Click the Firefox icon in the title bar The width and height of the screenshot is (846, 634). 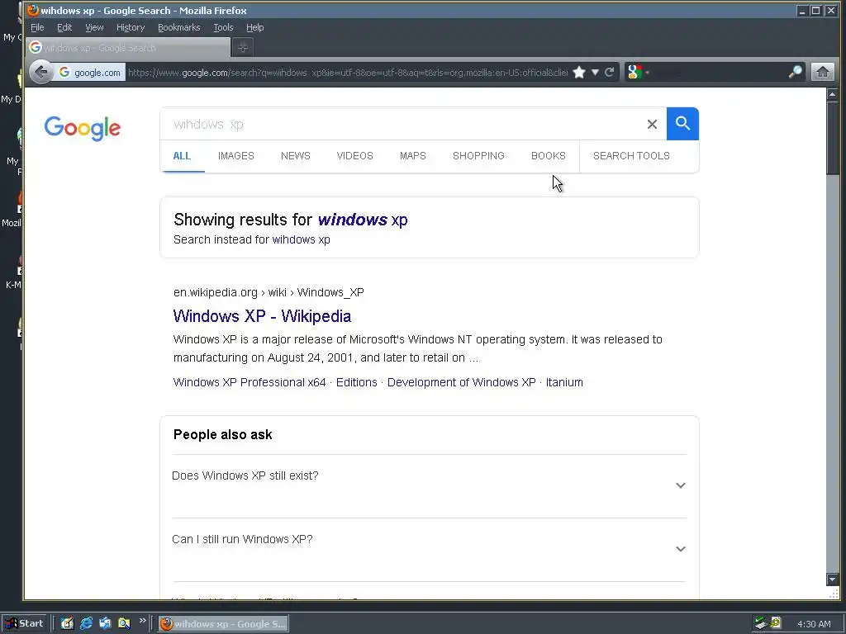(33, 10)
